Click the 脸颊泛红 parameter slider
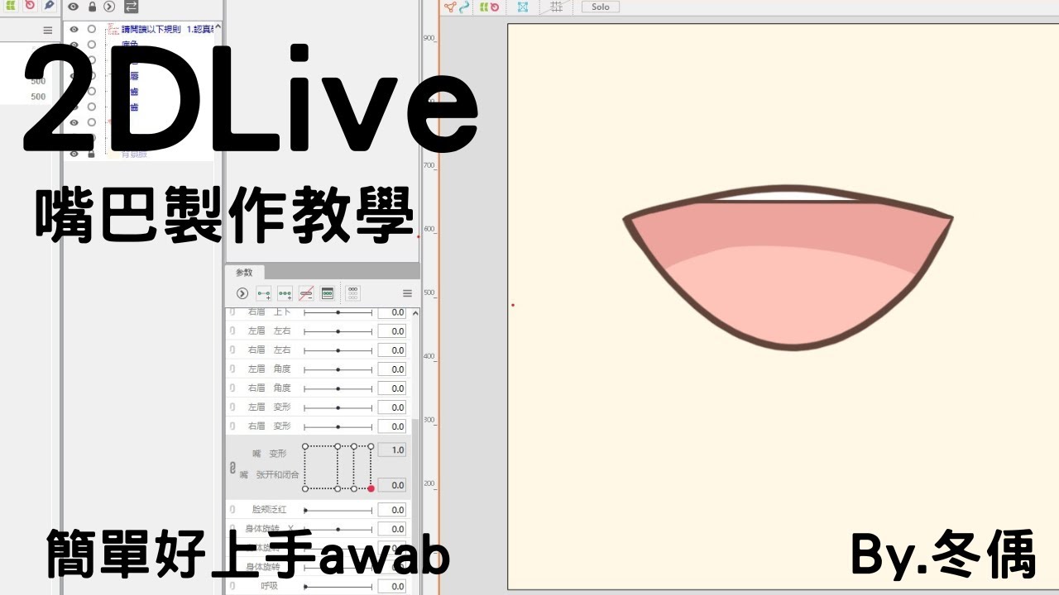The image size is (1059, 595). (x=338, y=510)
